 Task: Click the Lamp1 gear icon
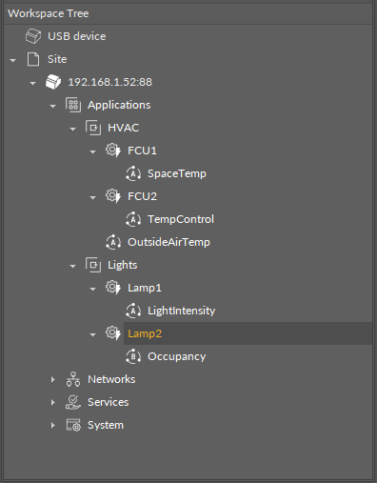coord(113,288)
